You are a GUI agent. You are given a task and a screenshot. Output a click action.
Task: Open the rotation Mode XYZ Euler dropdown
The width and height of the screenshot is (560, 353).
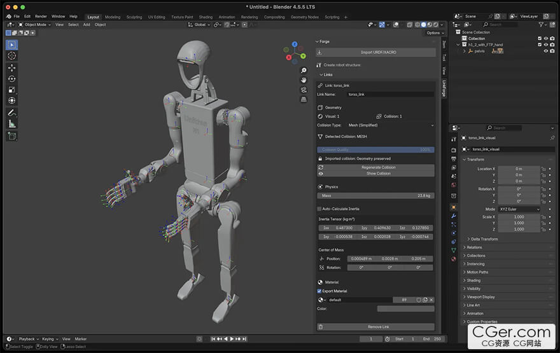coord(519,209)
